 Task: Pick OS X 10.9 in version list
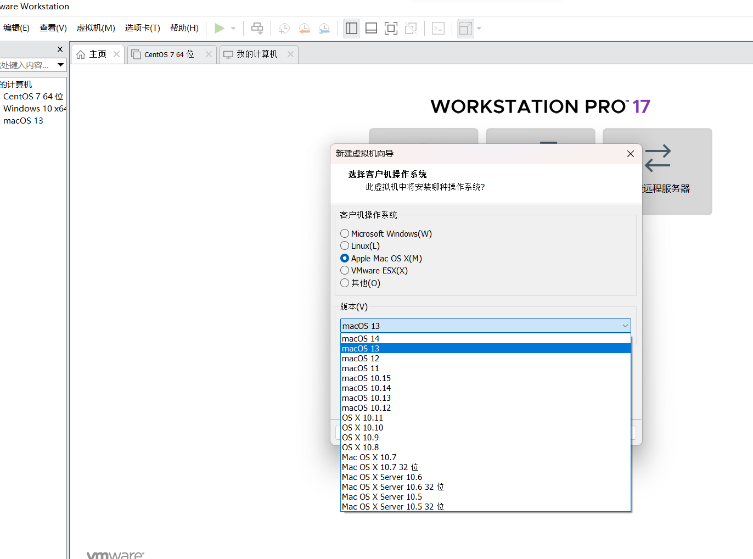tap(486, 438)
